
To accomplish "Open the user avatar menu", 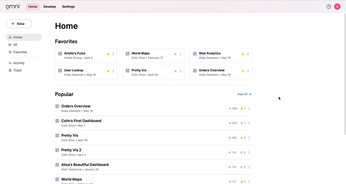I will pos(337,6).
